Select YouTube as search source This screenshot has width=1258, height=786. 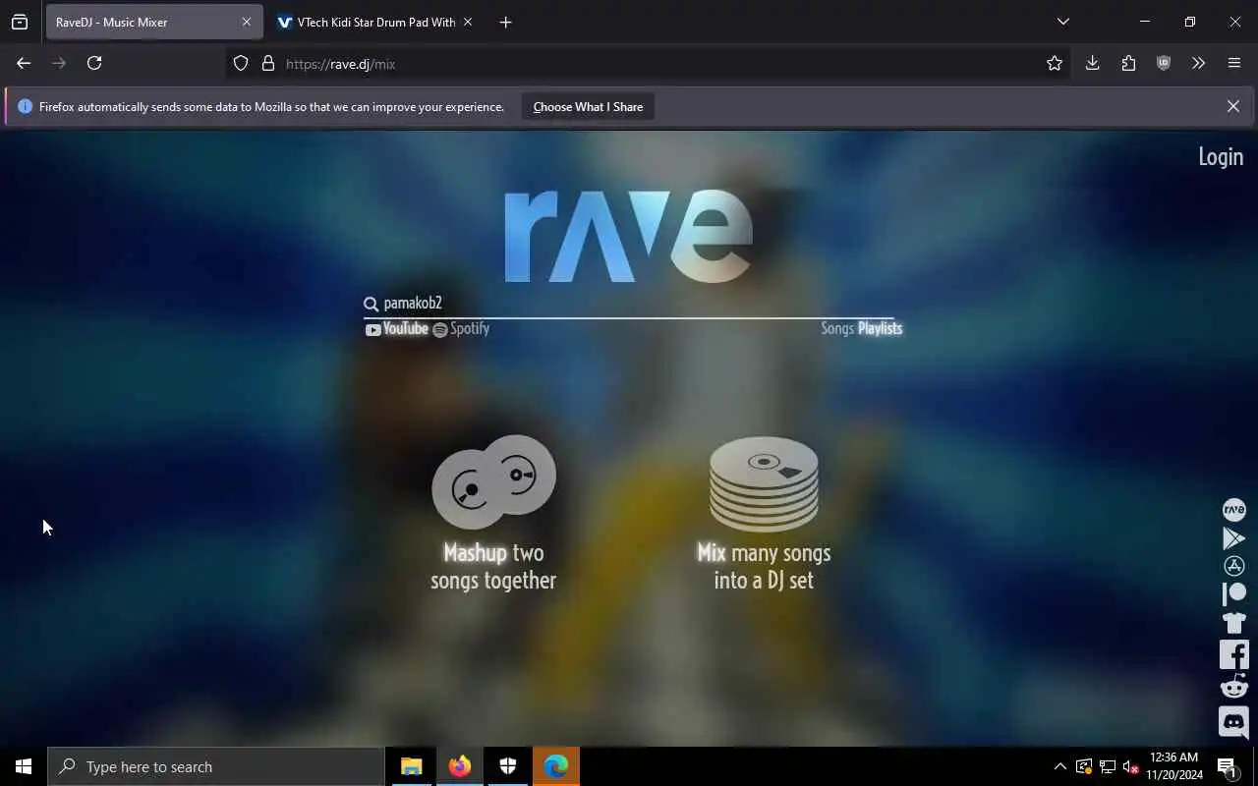(397, 329)
